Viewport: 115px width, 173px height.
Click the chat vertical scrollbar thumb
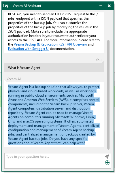tap(108, 95)
